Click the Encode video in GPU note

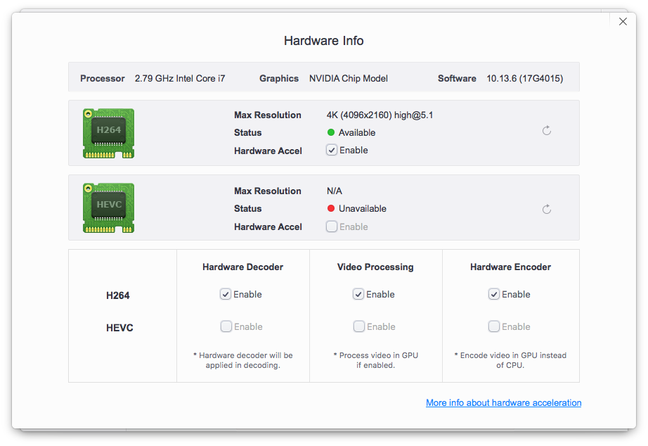(510, 360)
